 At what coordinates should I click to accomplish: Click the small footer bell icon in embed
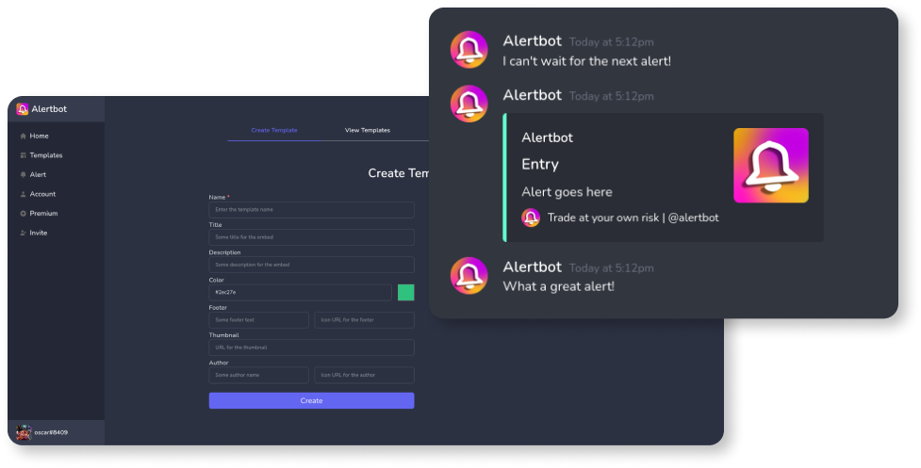coord(531,218)
